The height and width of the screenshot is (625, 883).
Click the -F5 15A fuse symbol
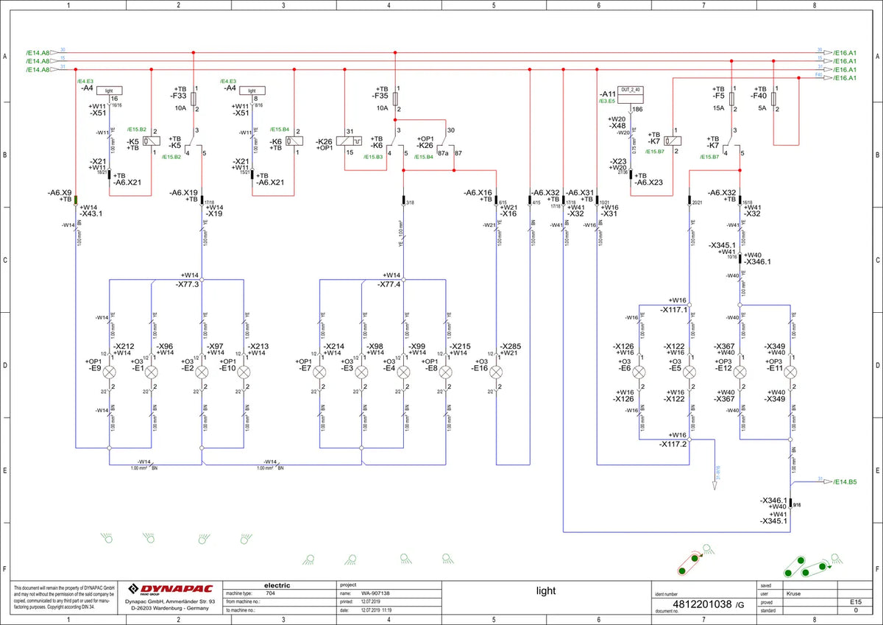[x=731, y=98]
